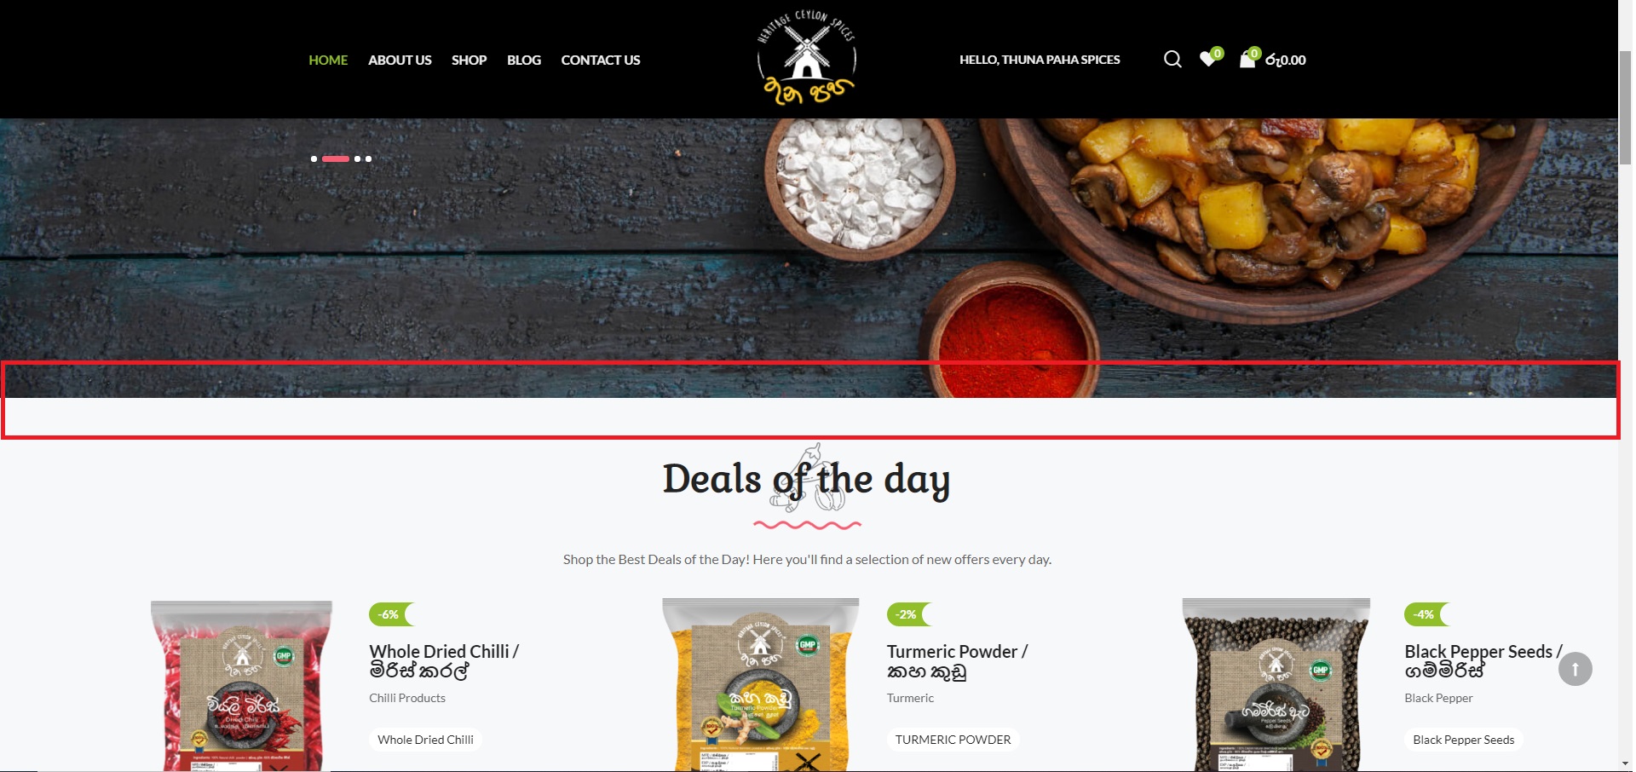Click the Thuna Paha windmill logo
Screen dimensions: 1636x772
click(806, 58)
